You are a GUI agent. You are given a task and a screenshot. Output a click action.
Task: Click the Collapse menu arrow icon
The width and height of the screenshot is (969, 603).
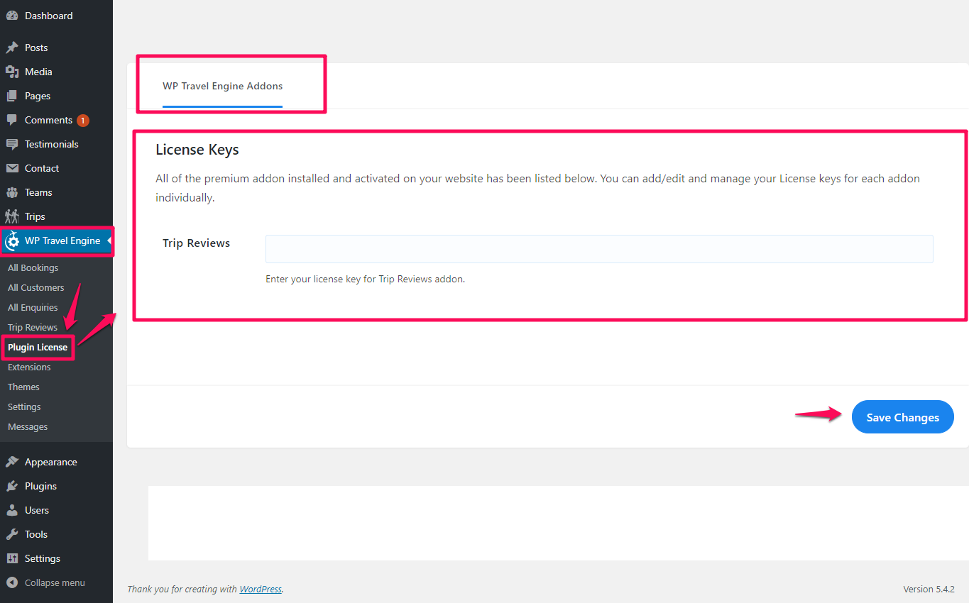pyautogui.click(x=12, y=582)
